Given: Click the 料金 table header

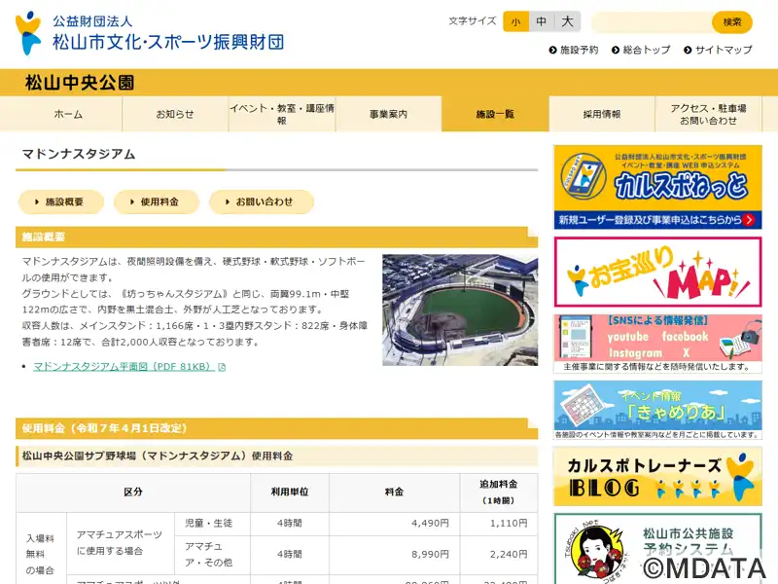Looking at the screenshot, I should (x=395, y=493).
